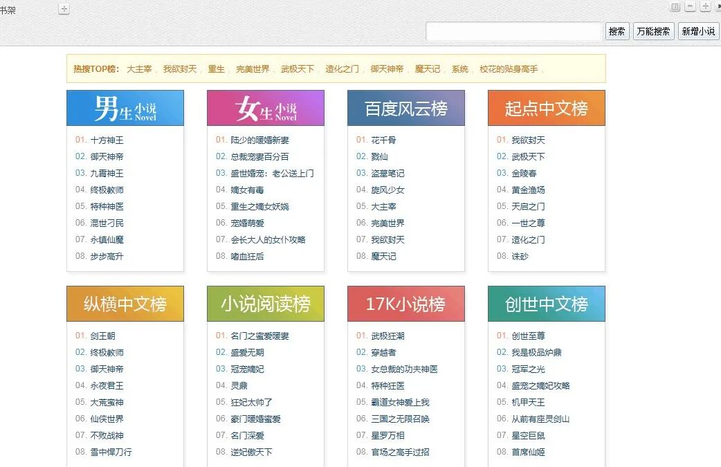Open novel 陆少的暖婚新妻

(259, 140)
